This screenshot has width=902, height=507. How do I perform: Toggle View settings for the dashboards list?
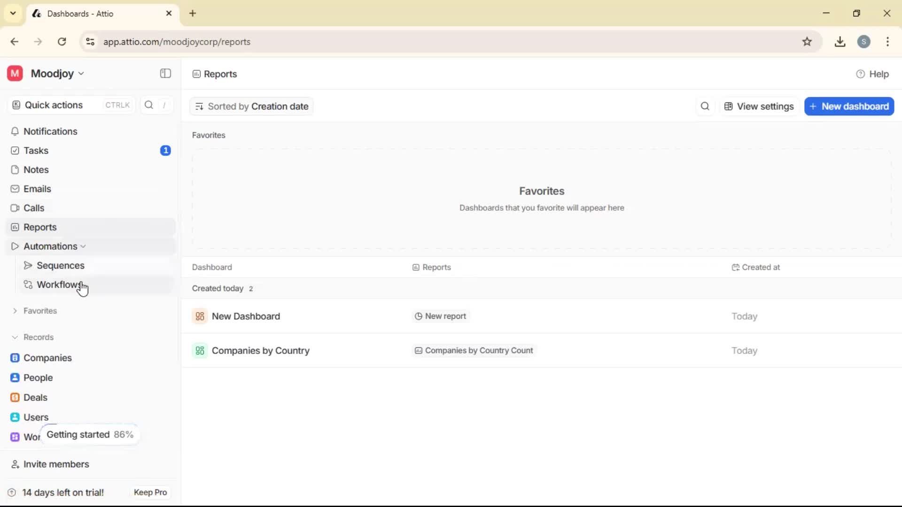(758, 106)
